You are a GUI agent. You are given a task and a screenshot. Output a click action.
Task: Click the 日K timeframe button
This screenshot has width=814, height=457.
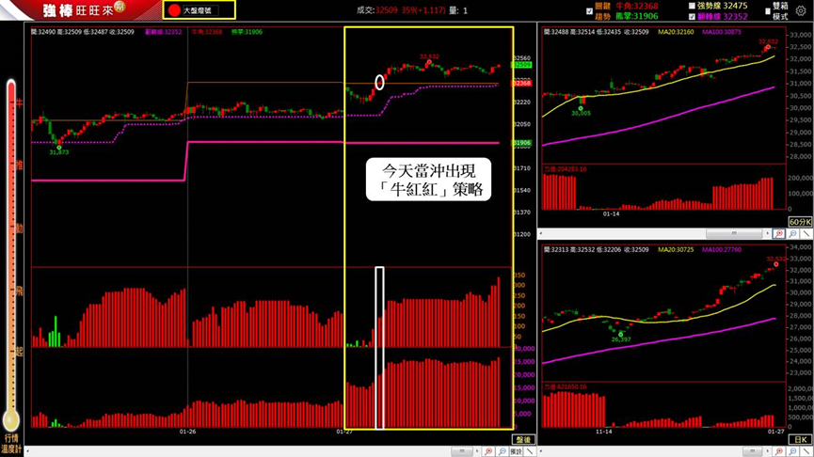[x=800, y=440]
